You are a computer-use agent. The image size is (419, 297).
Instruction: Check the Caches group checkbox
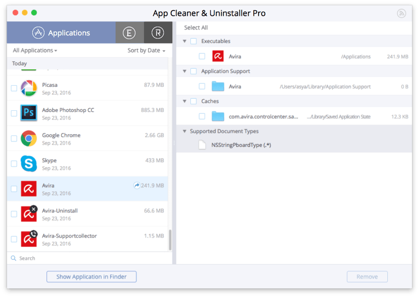pos(194,102)
